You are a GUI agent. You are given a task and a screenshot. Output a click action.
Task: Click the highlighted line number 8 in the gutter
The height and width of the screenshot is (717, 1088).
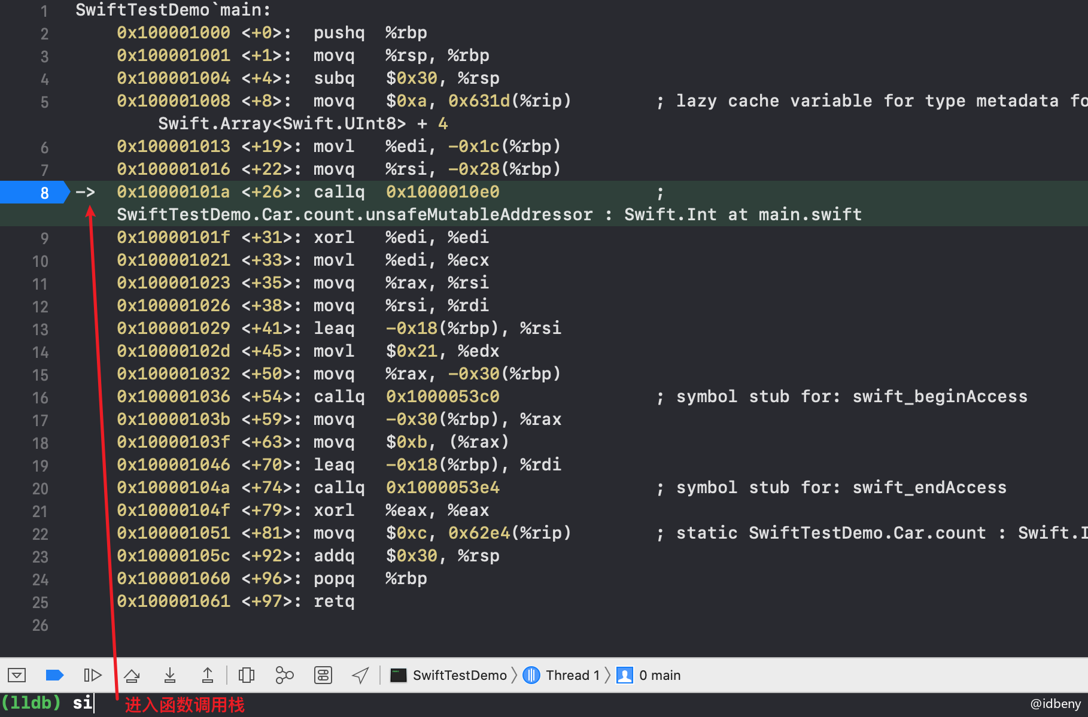pyautogui.click(x=44, y=193)
